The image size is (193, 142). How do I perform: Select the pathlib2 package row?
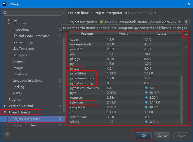125,49
